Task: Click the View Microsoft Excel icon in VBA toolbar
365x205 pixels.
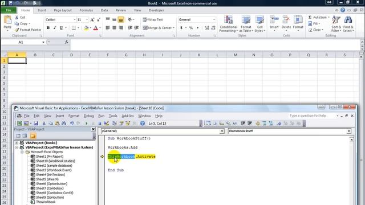Action: pos(19,124)
